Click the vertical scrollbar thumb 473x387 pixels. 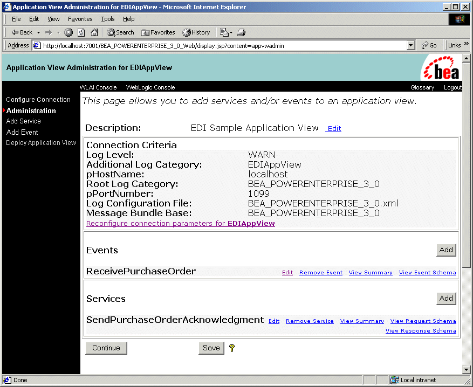[x=467, y=164]
